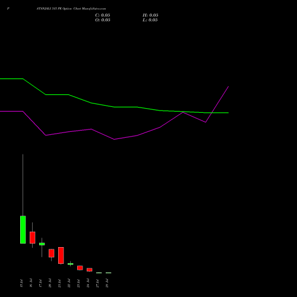297x297 pixels.
Task: Click the '20 Jul' date axis label
Action: tap(50, 283)
